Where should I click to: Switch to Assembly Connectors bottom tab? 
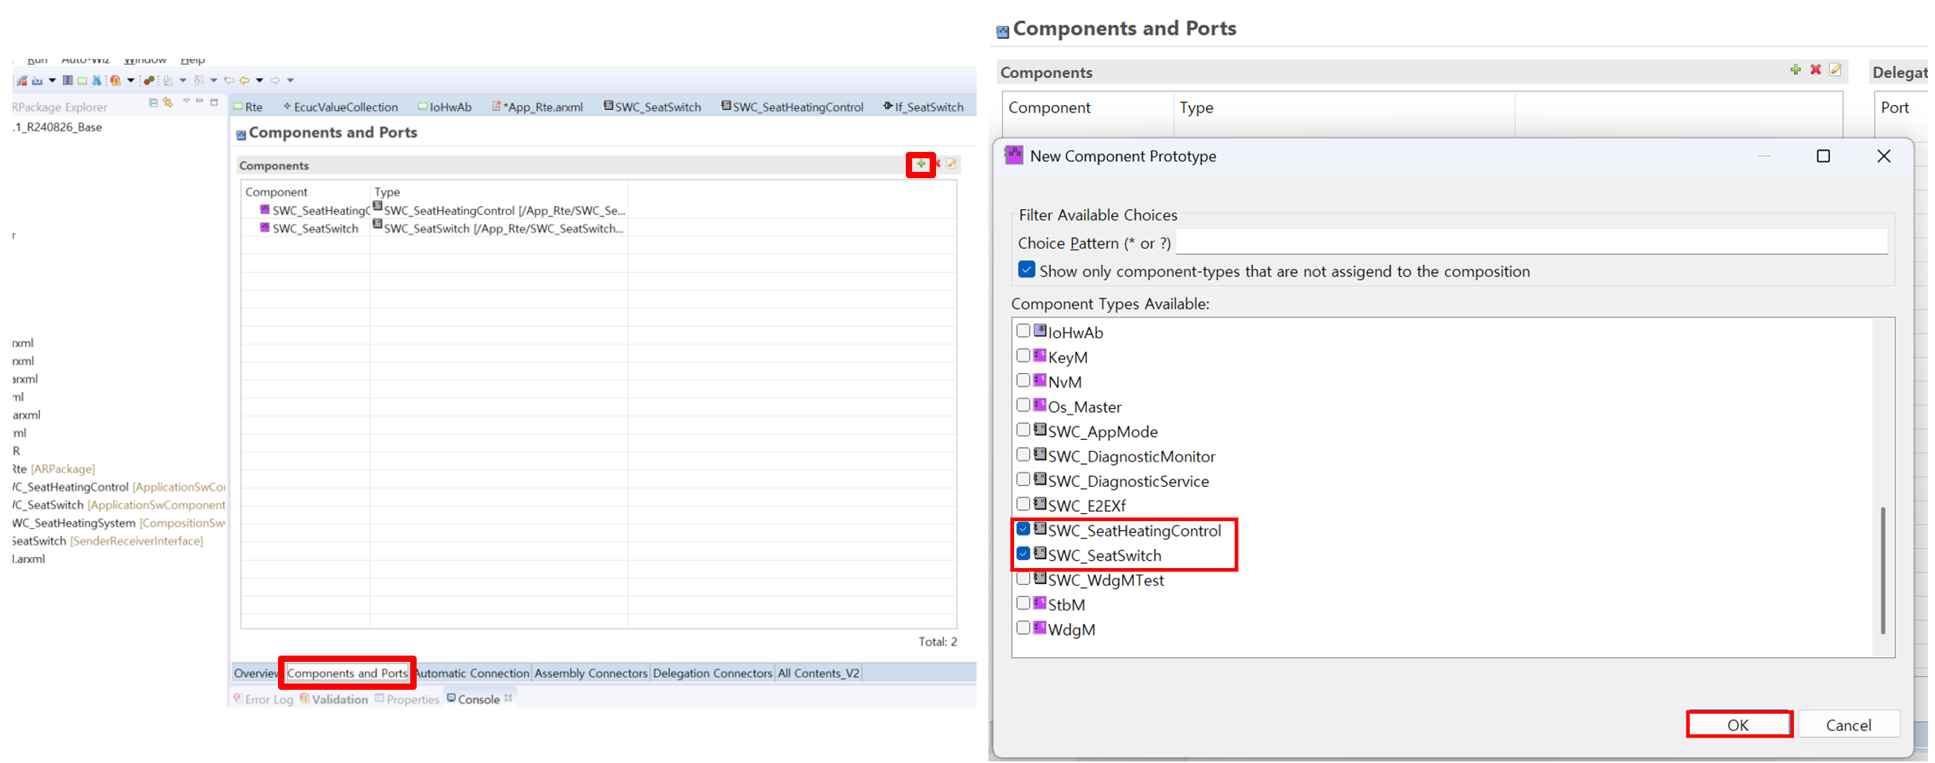coord(590,673)
